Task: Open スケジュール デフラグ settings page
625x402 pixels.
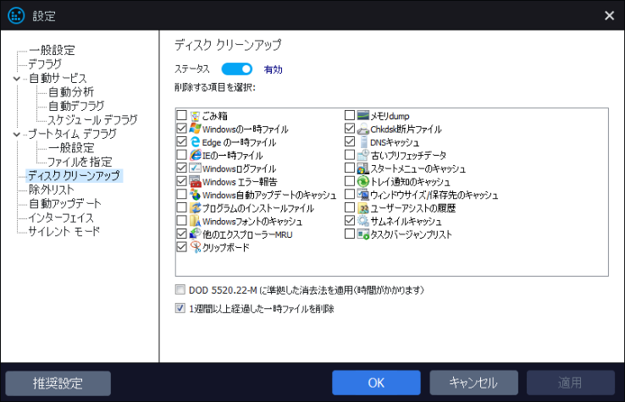Action: coord(92,120)
